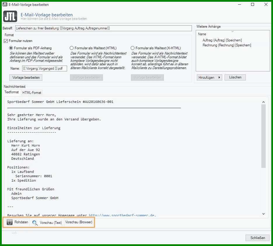273x246 pixels.
Task: Switch to the HTML-Format tab
Action: (32, 93)
